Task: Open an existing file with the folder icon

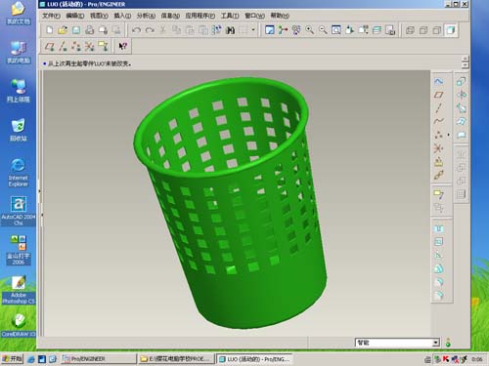Action: 63,30
